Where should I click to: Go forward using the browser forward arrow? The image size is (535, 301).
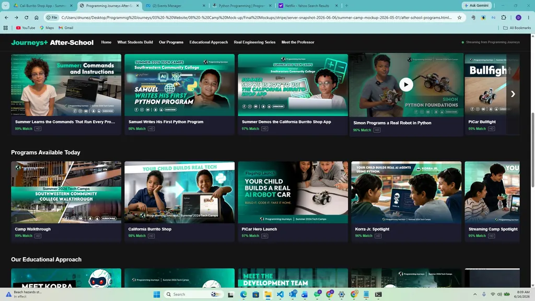[16, 17]
